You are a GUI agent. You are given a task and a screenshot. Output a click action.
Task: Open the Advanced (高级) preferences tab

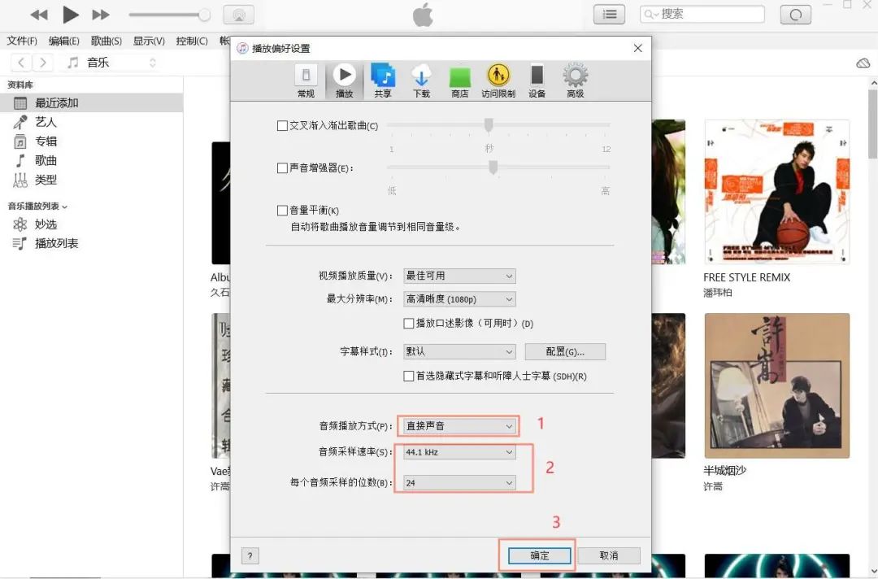point(575,81)
